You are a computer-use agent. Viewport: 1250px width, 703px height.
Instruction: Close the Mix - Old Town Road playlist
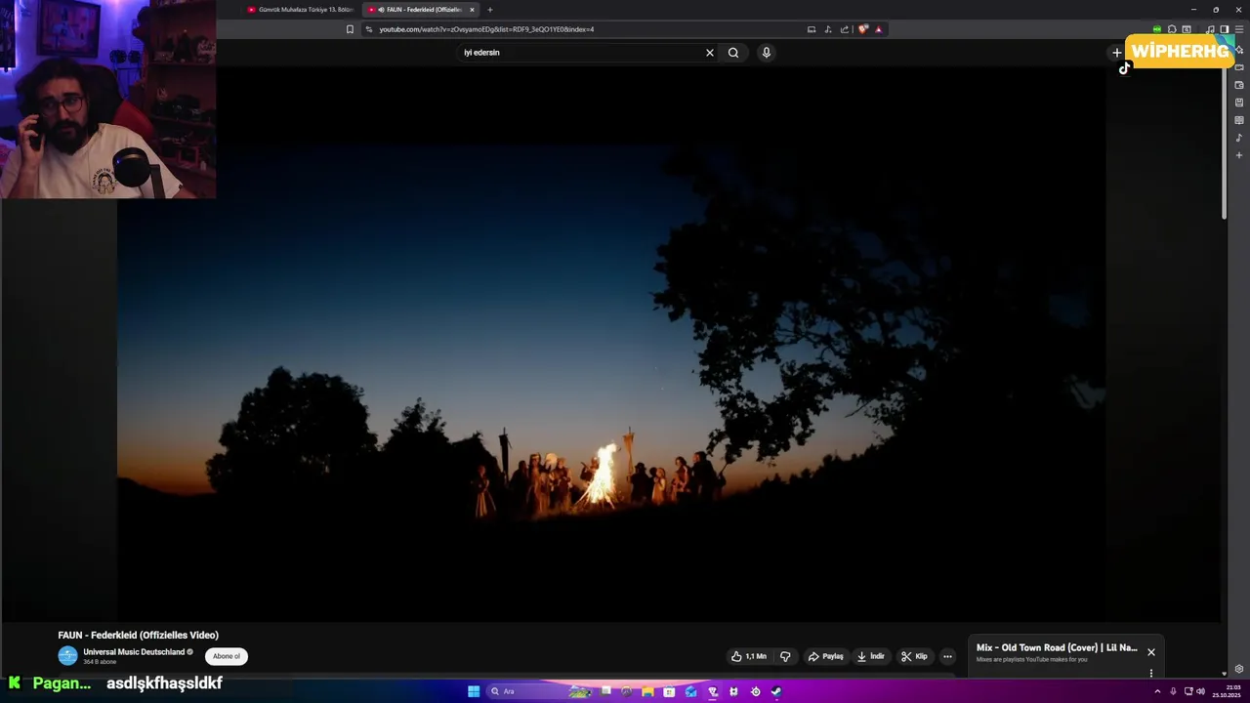(1151, 651)
